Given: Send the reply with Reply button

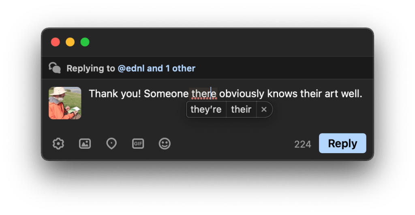Looking at the screenshot, I should [x=342, y=143].
